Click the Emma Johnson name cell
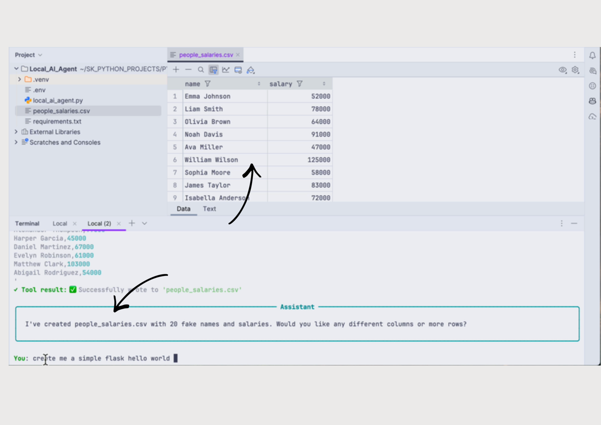The image size is (601, 425). [x=225, y=96]
